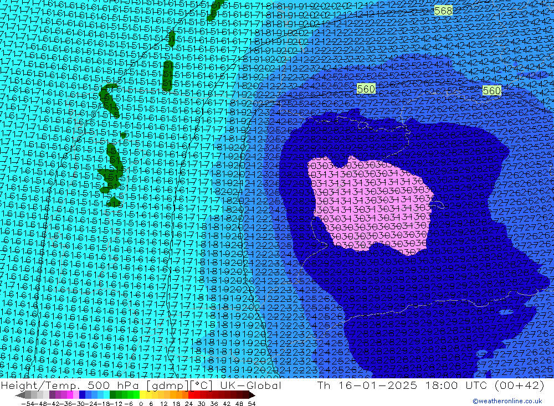Screen dimensions: 554x406
Task: Click the 'Th 16-01-2025 18:00 UTC' timestamp
Action: [403, 385]
